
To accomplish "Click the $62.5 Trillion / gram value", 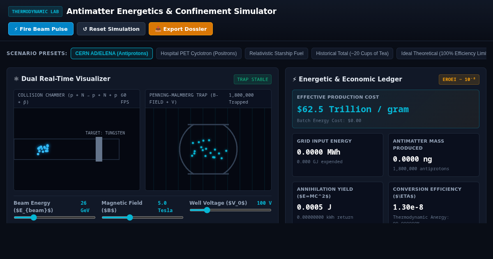I will tap(353, 109).
